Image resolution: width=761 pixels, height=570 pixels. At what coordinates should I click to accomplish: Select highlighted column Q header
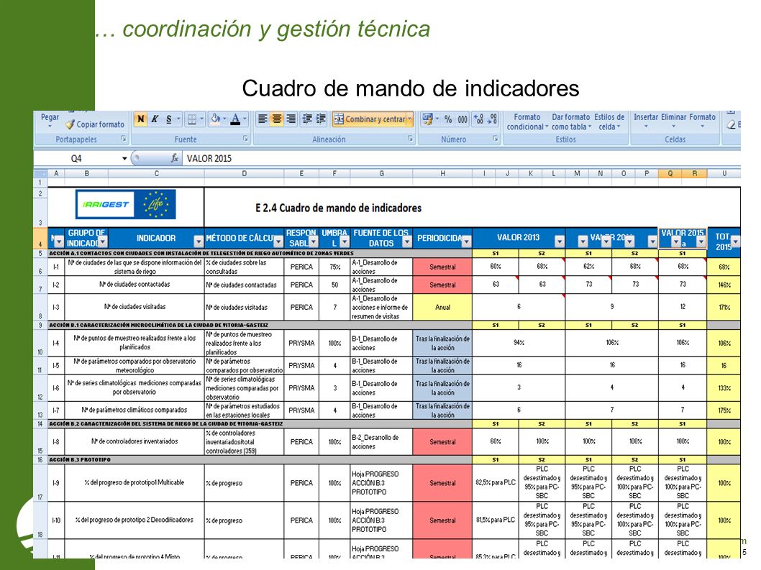point(670,173)
